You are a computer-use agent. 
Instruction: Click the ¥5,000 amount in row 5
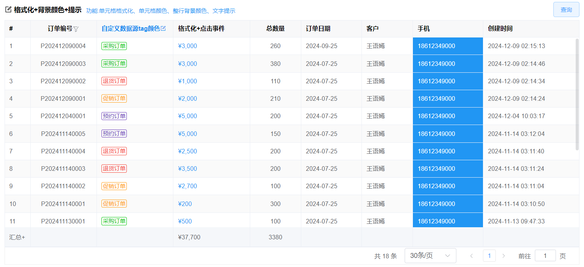(187, 116)
